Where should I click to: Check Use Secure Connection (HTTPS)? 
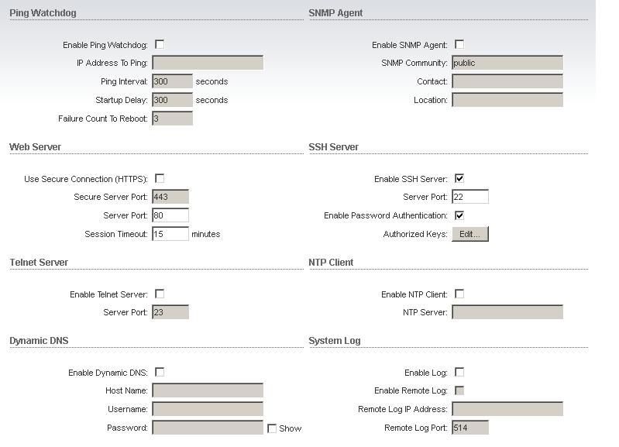pyautogui.click(x=160, y=179)
